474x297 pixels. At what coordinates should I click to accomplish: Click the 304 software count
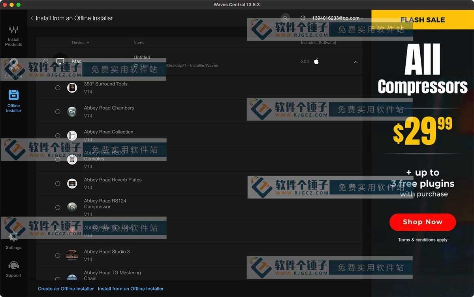[x=305, y=62]
